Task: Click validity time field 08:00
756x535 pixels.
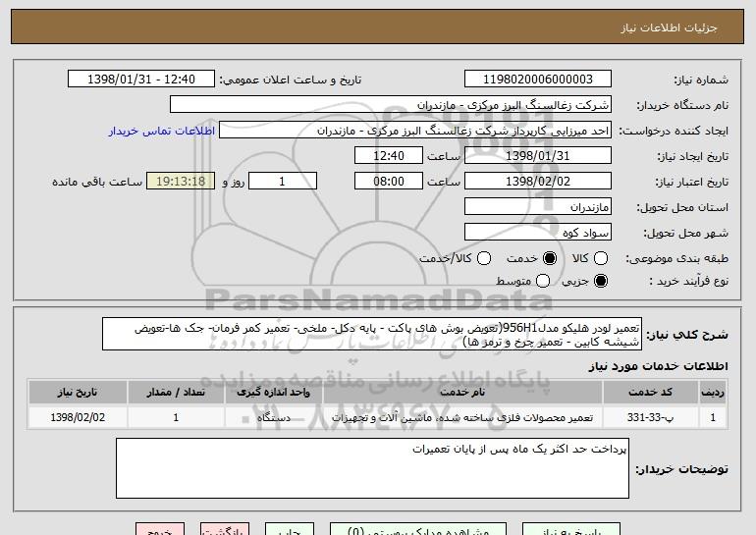Action: coord(389,182)
